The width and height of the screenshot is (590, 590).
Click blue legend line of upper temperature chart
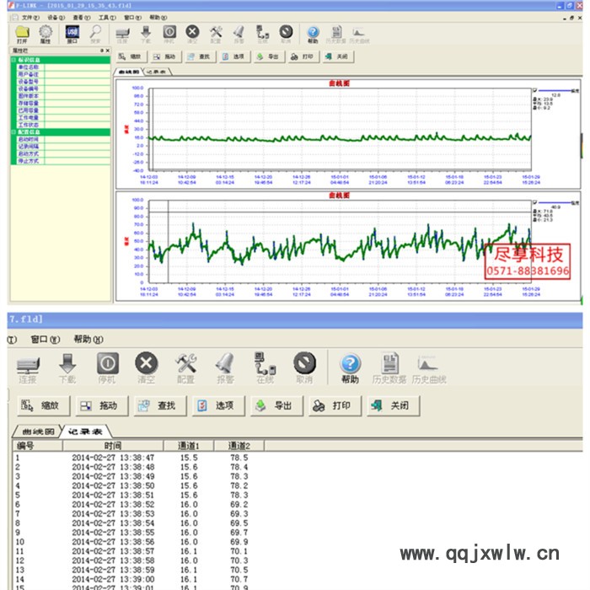(x=555, y=91)
